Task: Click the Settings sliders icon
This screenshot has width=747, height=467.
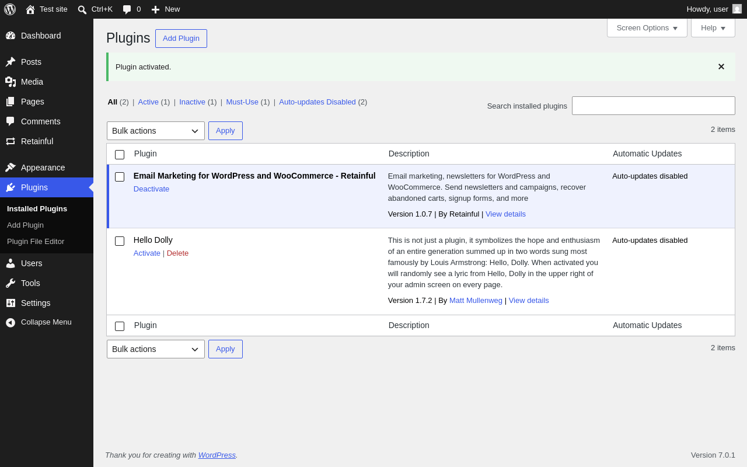Action: (x=11, y=303)
